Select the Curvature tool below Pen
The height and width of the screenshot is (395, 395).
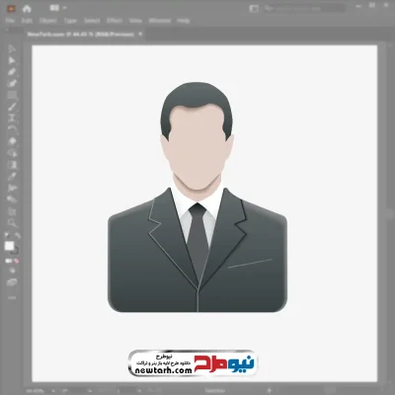12,83
